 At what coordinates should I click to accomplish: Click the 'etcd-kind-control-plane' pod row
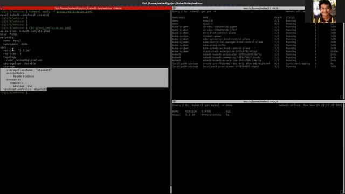[x=255, y=33]
